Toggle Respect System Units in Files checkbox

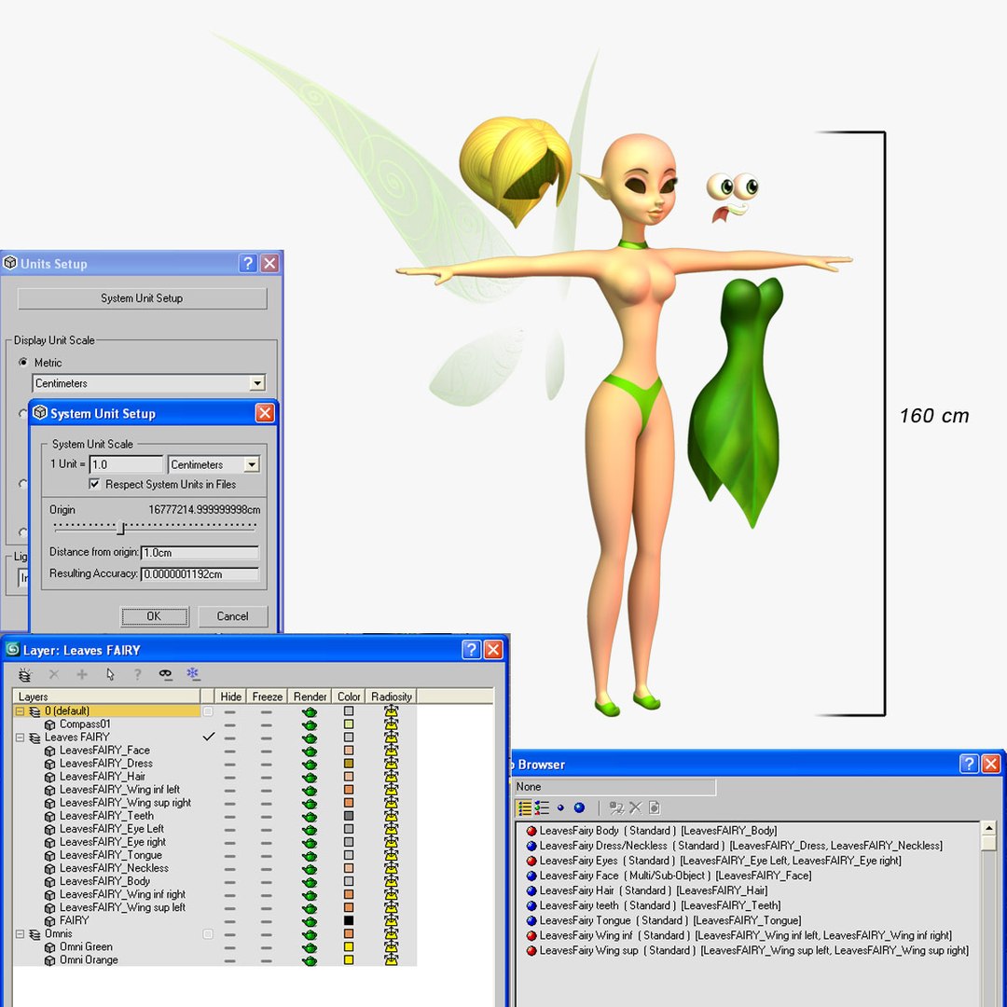pos(94,484)
